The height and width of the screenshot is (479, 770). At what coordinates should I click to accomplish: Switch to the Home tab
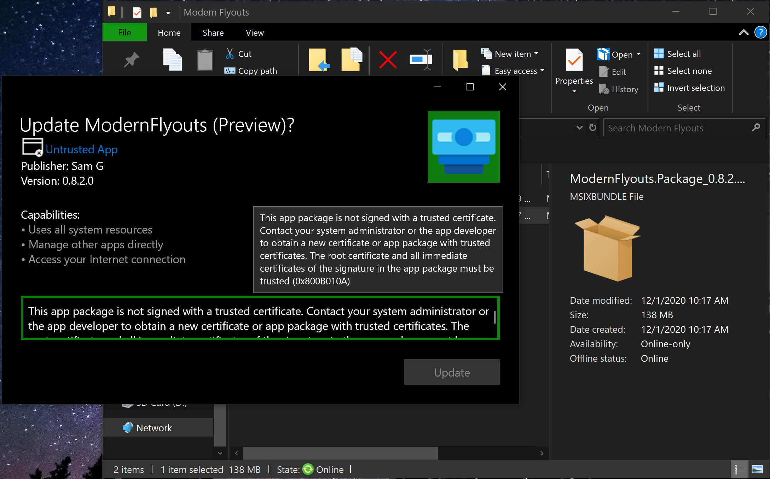[169, 32]
